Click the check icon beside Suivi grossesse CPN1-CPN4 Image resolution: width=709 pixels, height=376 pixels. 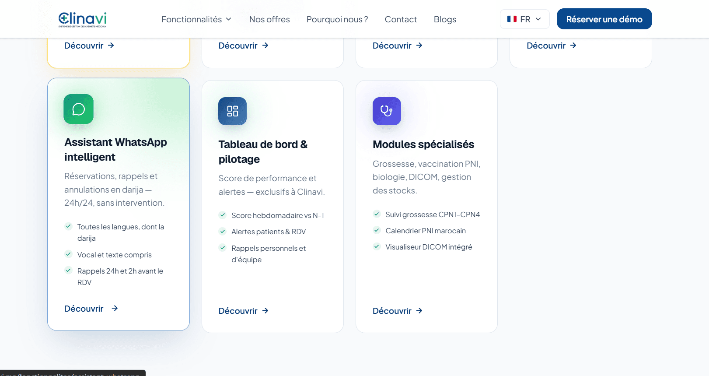pyautogui.click(x=377, y=214)
